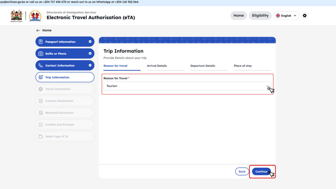Select the Place of stay tab

[243, 66]
